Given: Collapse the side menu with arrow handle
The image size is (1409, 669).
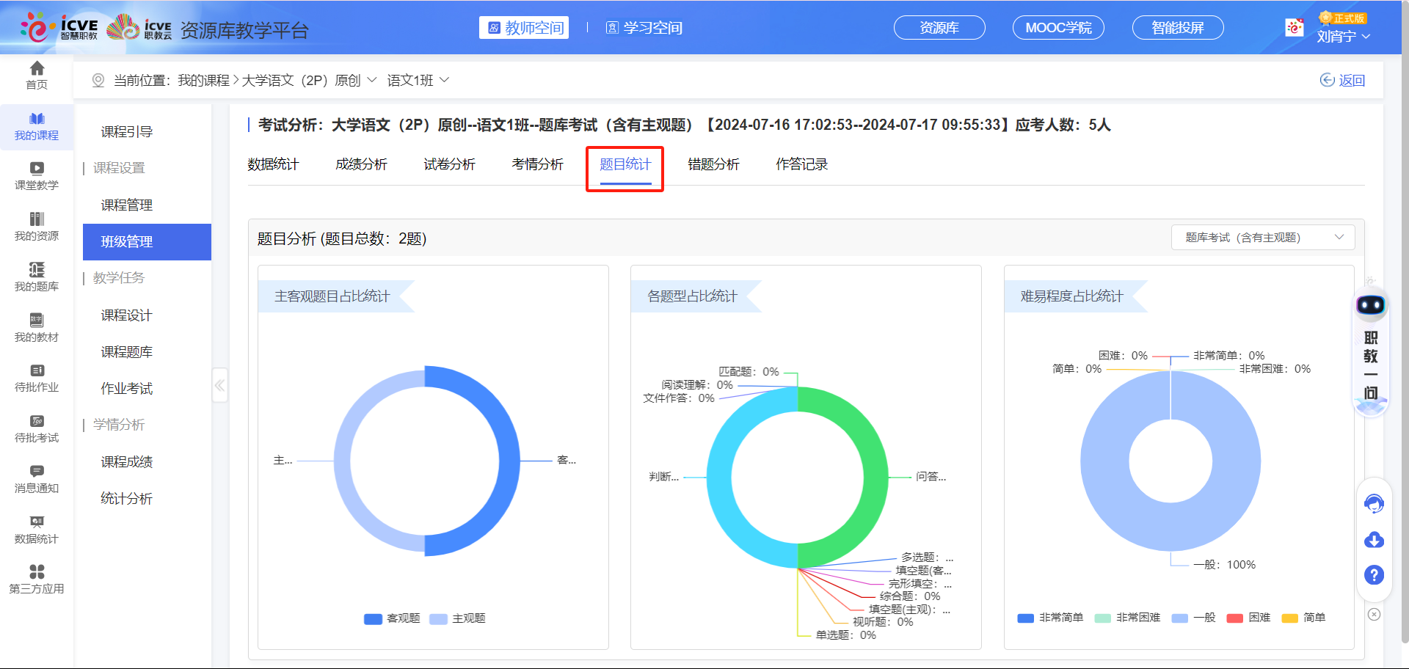Looking at the screenshot, I should (x=219, y=385).
